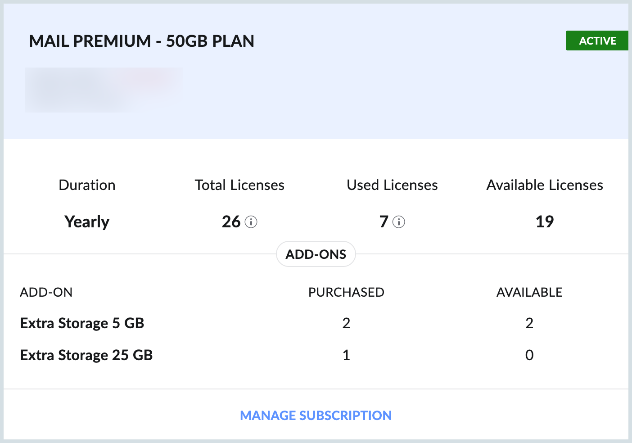
Task: Click the Duration label
Action: [x=87, y=185]
